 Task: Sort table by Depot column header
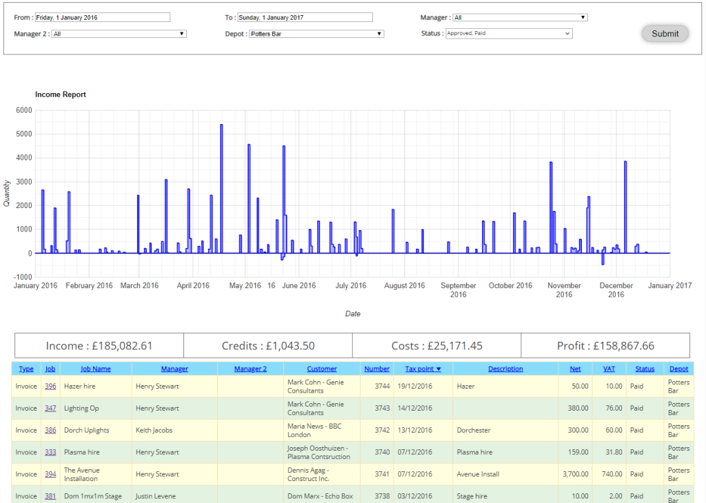[x=678, y=369]
